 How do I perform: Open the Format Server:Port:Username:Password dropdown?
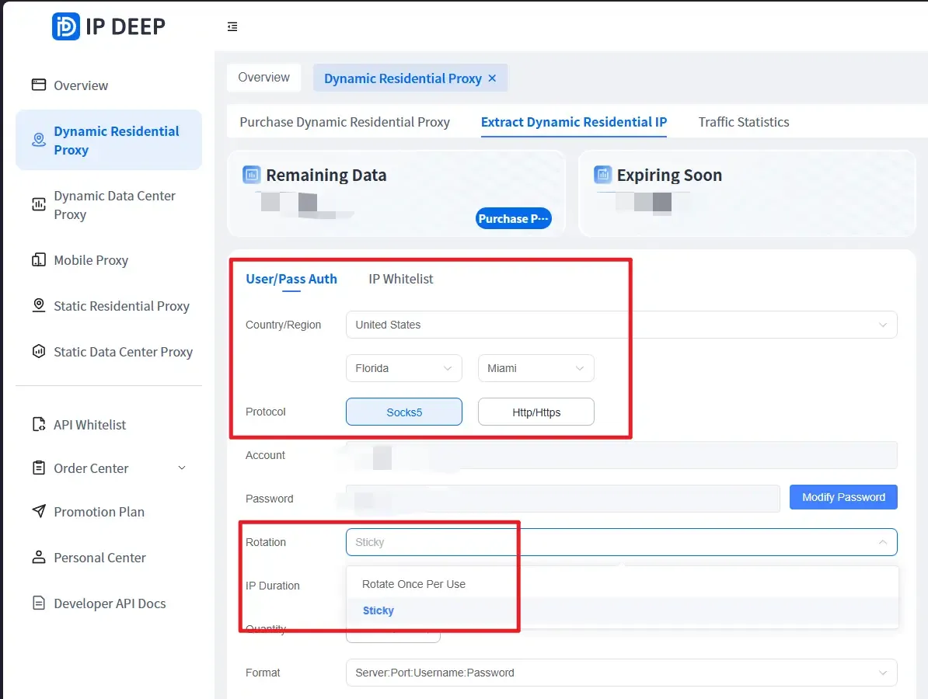click(622, 673)
